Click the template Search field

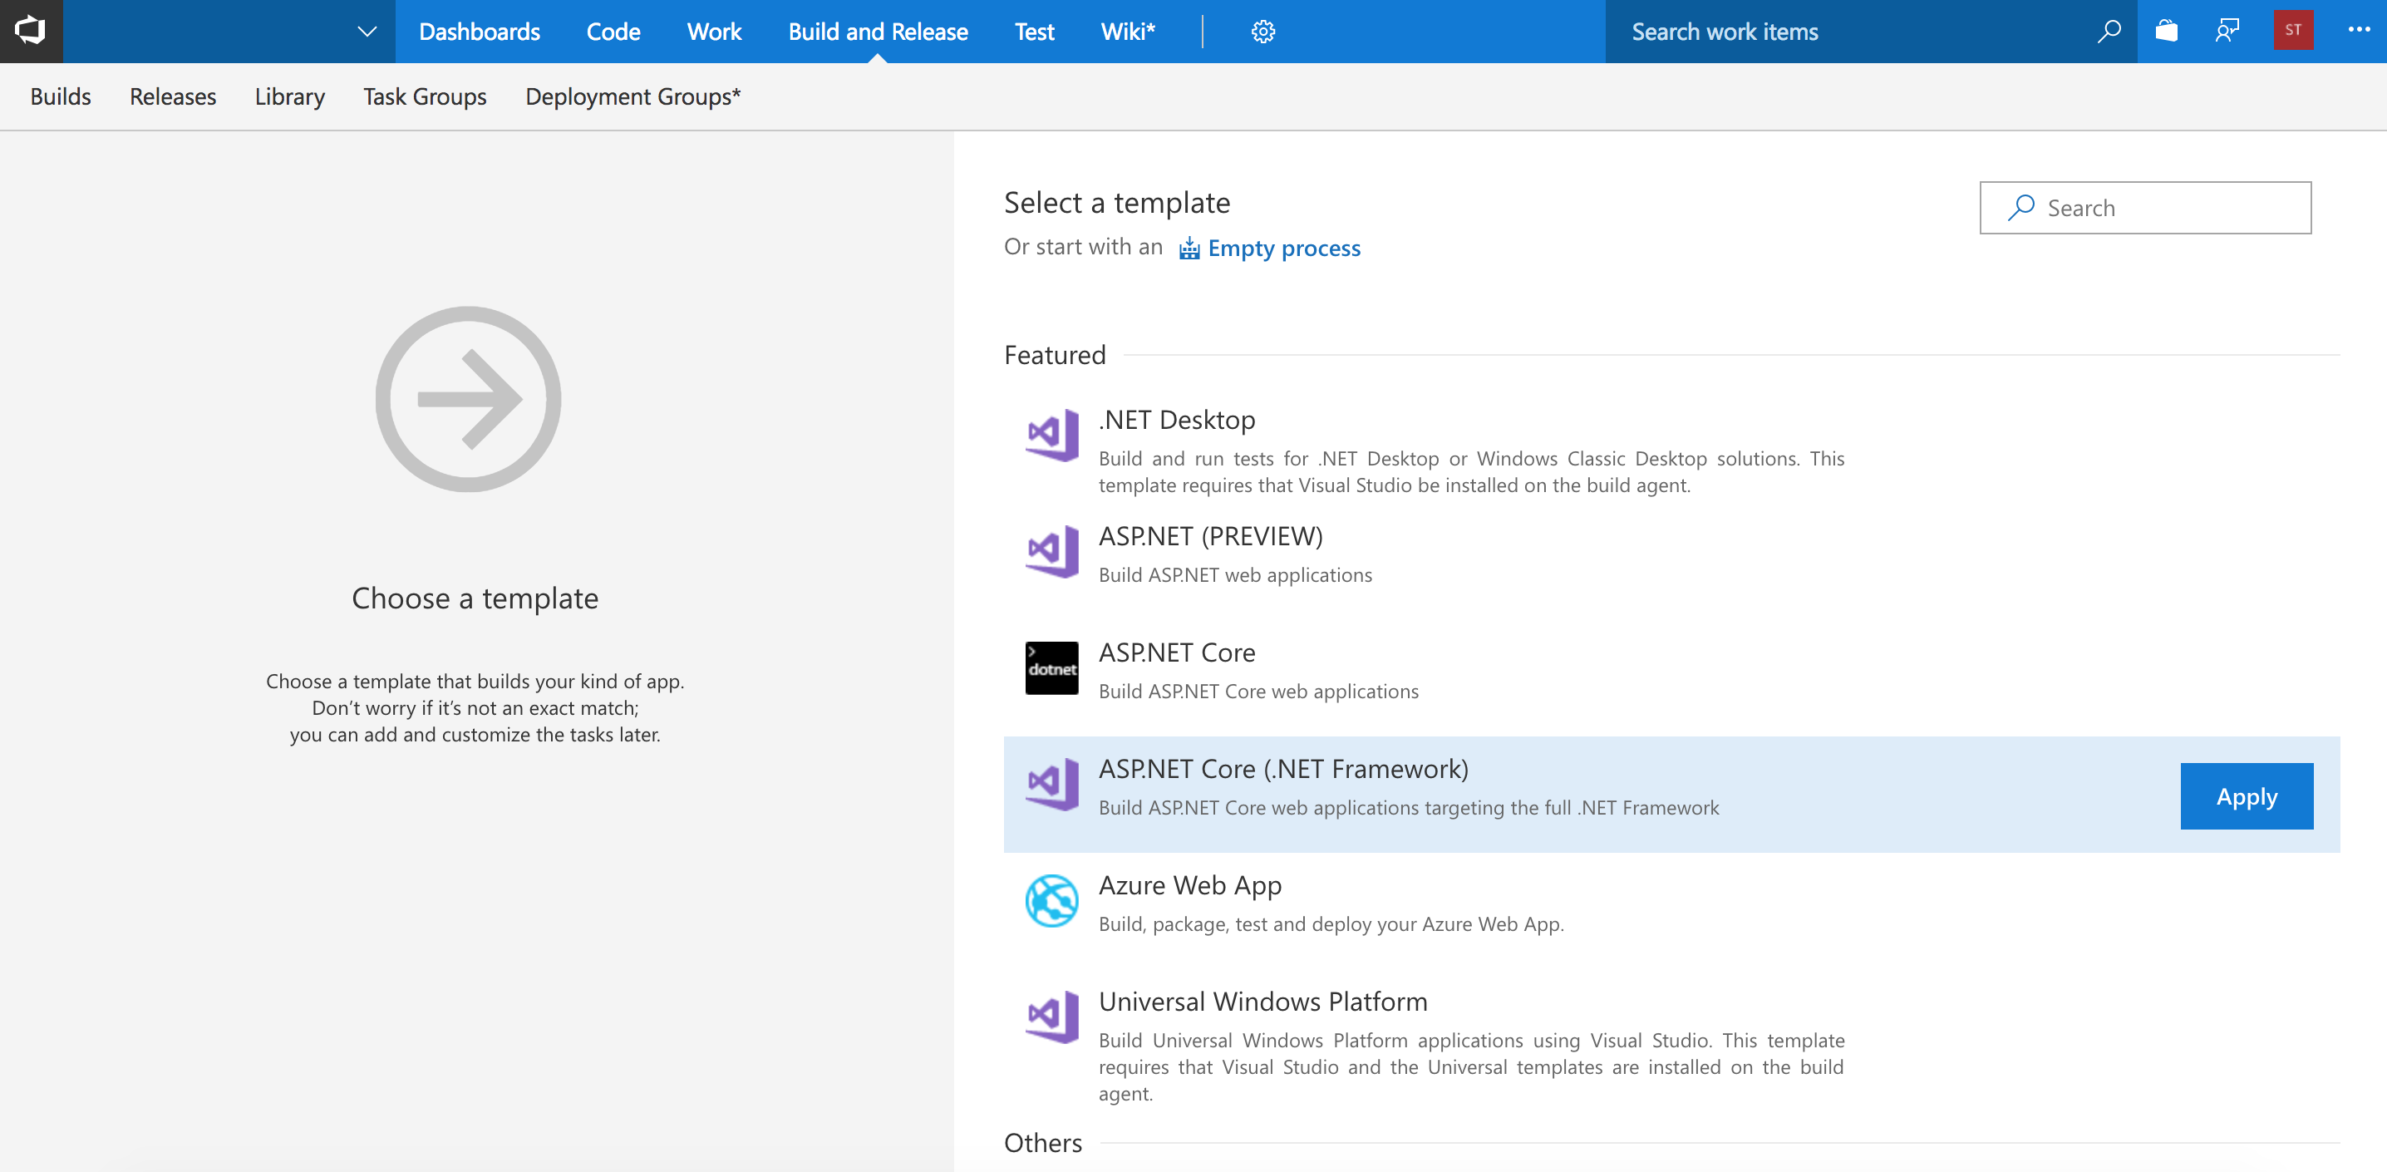click(x=2145, y=208)
